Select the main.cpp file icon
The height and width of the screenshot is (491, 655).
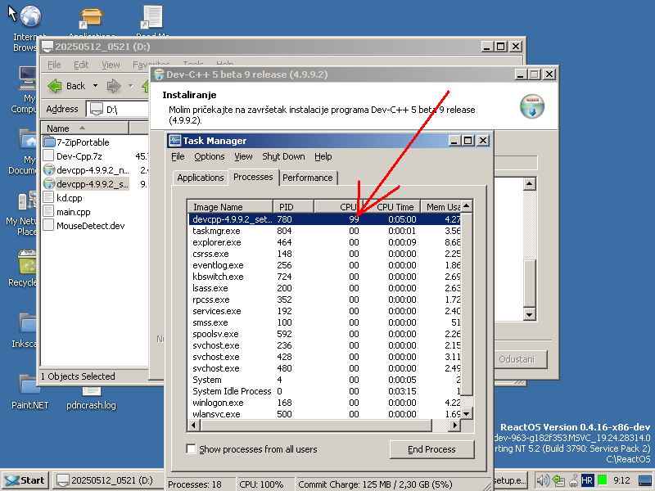pyautogui.click(x=49, y=212)
